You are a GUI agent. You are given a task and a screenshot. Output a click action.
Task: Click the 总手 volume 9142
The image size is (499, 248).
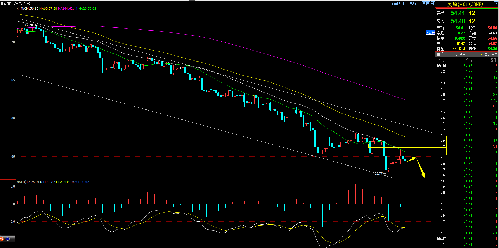(461, 44)
